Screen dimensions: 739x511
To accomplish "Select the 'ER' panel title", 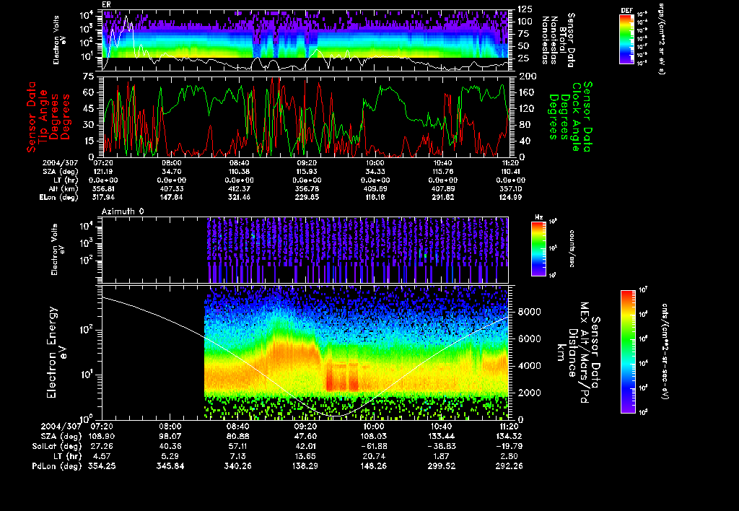I will point(106,5).
